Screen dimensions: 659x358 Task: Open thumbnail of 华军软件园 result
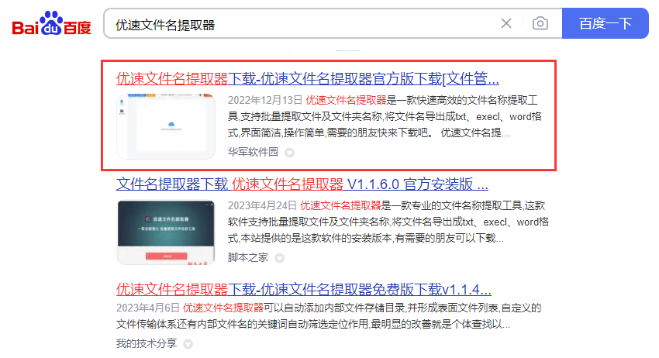pyautogui.click(x=166, y=126)
